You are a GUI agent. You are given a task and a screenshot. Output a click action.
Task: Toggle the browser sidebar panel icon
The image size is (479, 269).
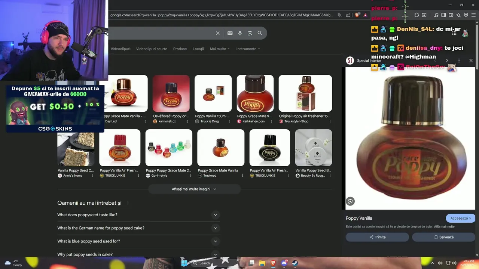point(443,15)
